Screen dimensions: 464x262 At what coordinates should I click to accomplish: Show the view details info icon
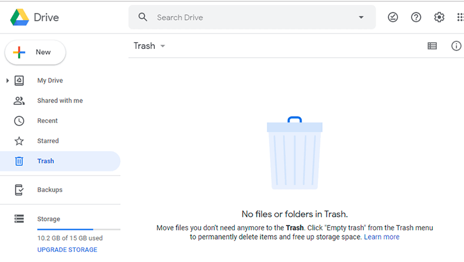[x=456, y=46]
